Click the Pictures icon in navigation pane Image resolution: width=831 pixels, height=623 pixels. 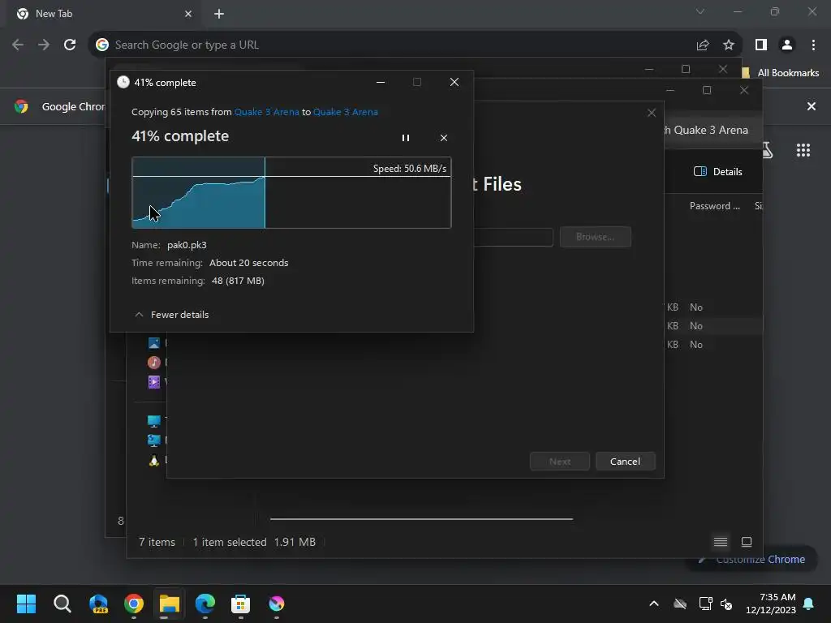click(153, 343)
